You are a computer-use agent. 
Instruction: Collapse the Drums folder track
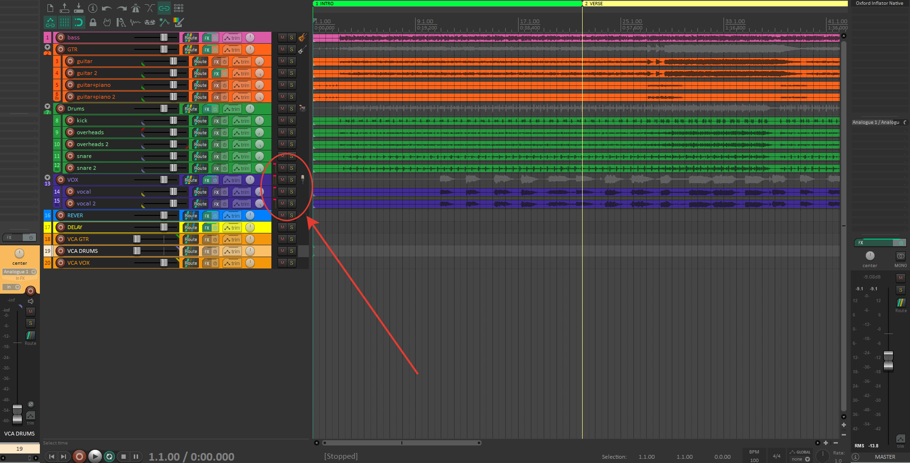click(x=47, y=106)
